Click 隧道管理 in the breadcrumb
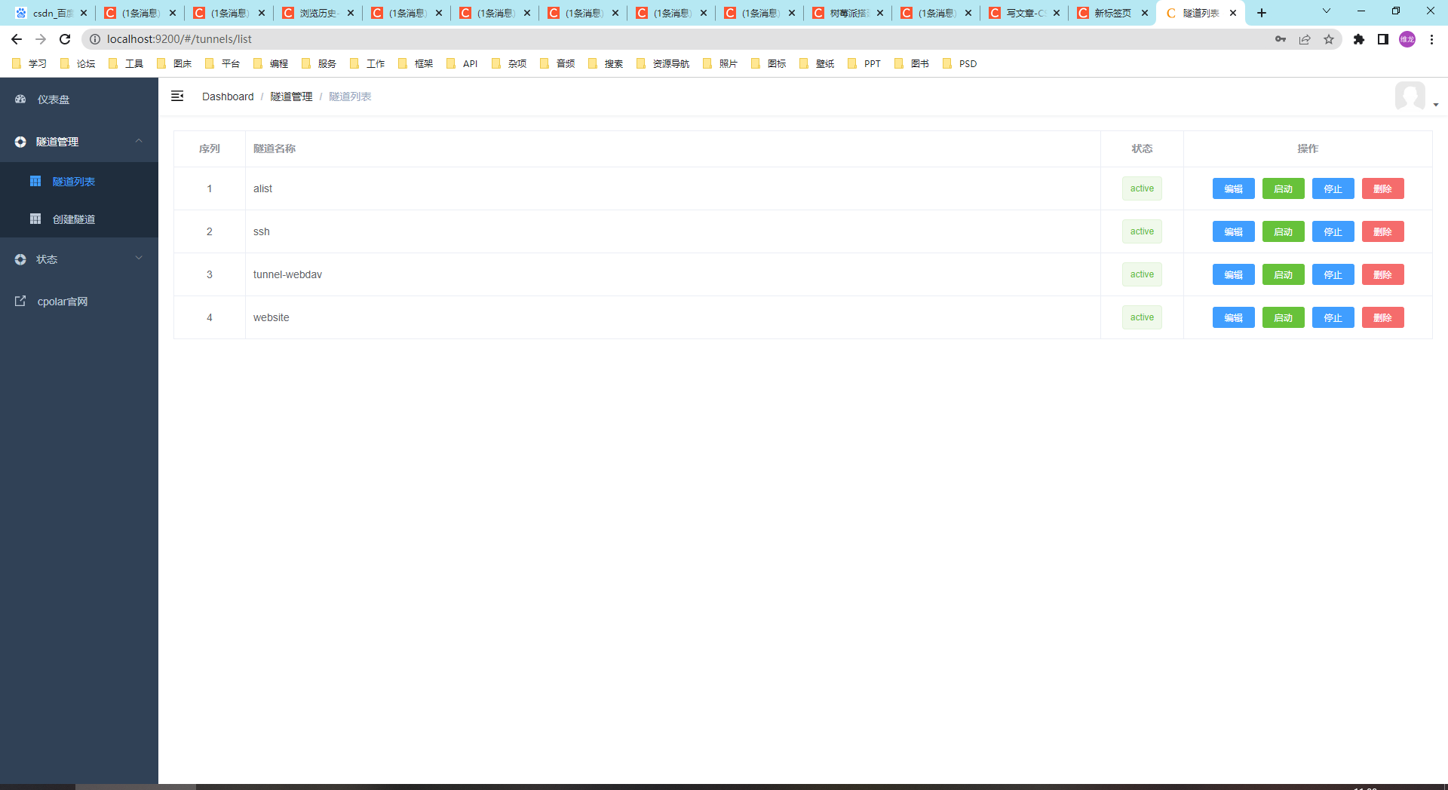Screen dimensions: 1448x790 pyautogui.click(x=291, y=96)
